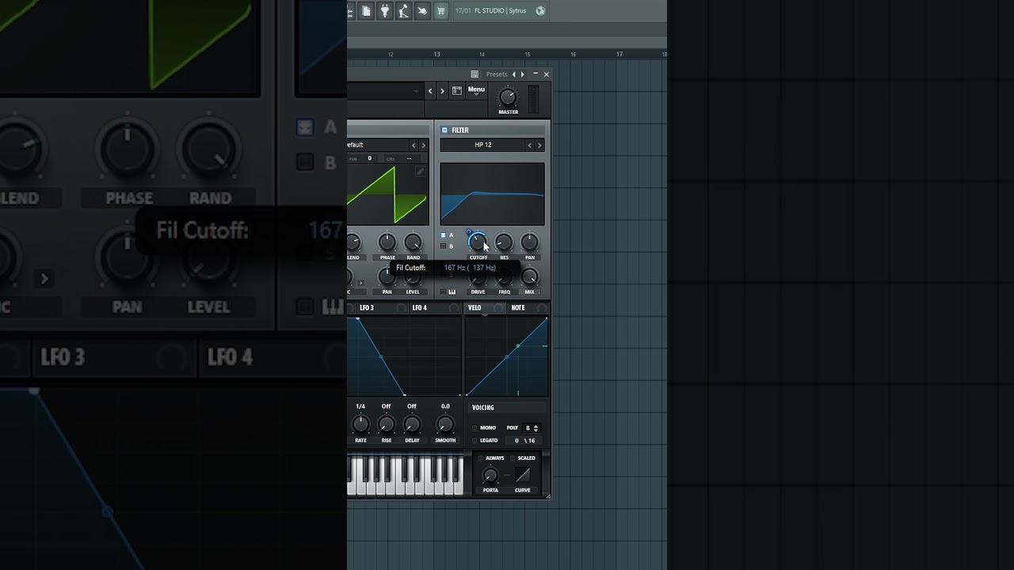Click the globe icon in hint panel
Viewport: 1014px width, 570px height.
[x=540, y=10]
